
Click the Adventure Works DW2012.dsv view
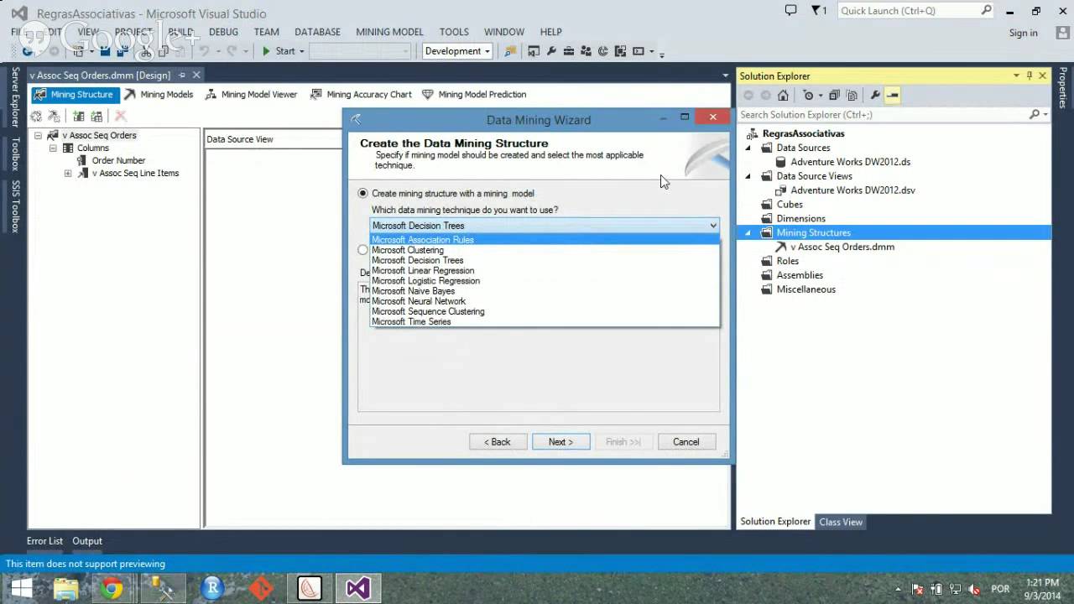click(x=852, y=190)
